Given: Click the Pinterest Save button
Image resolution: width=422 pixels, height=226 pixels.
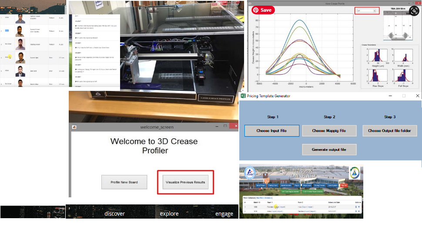Looking at the screenshot, I should [x=261, y=10].
